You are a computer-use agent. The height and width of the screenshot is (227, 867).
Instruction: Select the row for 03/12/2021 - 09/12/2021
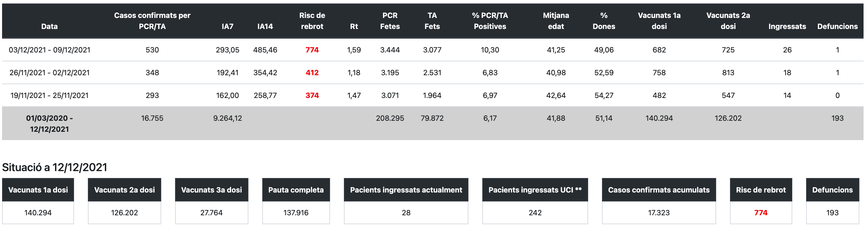tap(49, 50)
